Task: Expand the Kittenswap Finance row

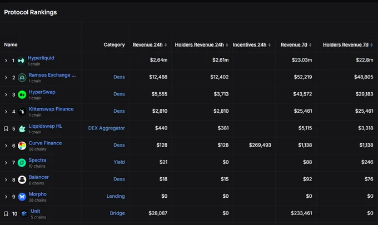Action: click(x=6, y=112)
